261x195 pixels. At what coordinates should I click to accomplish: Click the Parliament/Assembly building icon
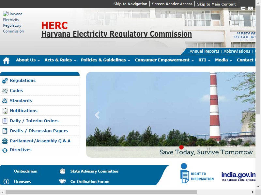(x=5, y=141)
